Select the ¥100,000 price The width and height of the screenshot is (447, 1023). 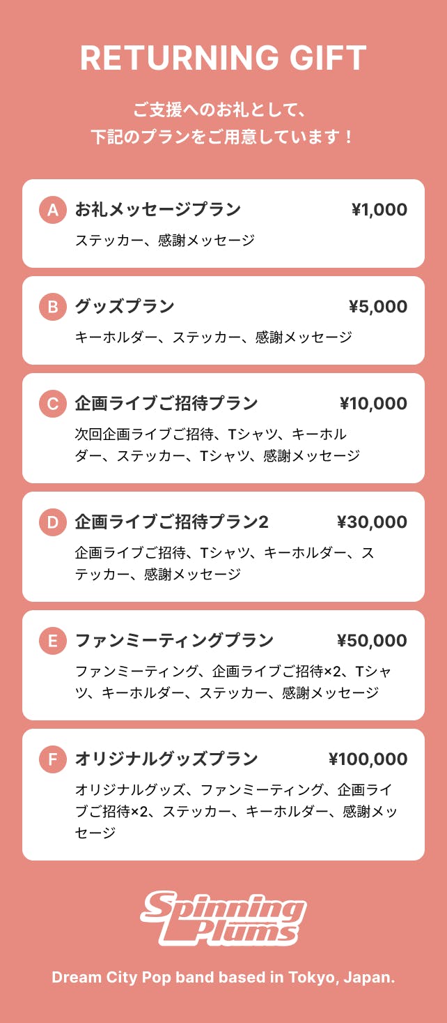(368, 759)
